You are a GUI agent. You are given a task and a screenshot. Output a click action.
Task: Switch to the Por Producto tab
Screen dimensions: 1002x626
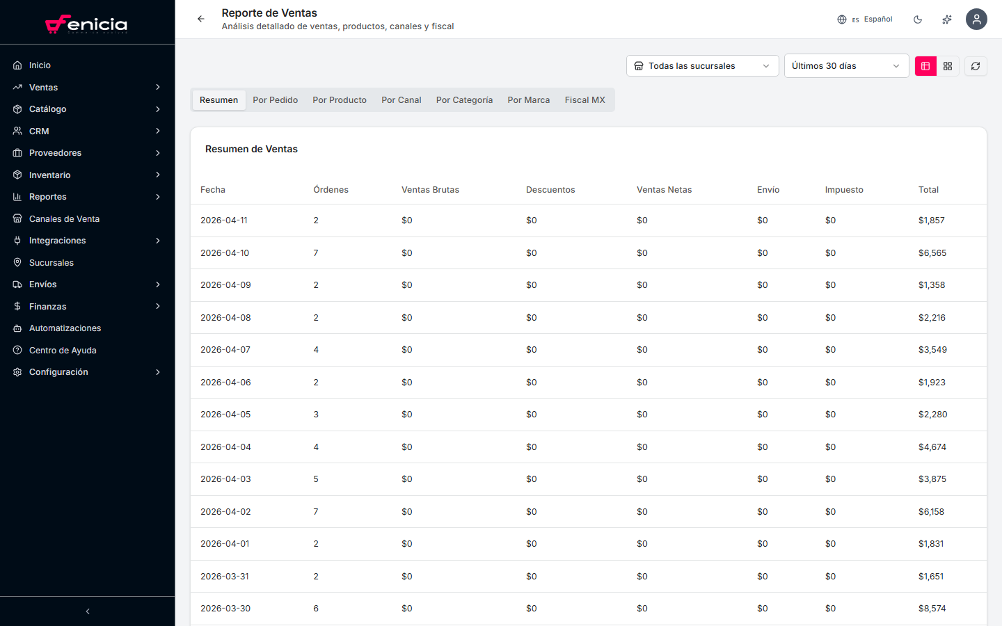tap(340, 99)
